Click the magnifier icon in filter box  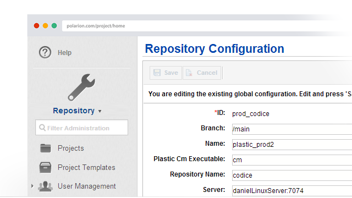coord(42,128)
